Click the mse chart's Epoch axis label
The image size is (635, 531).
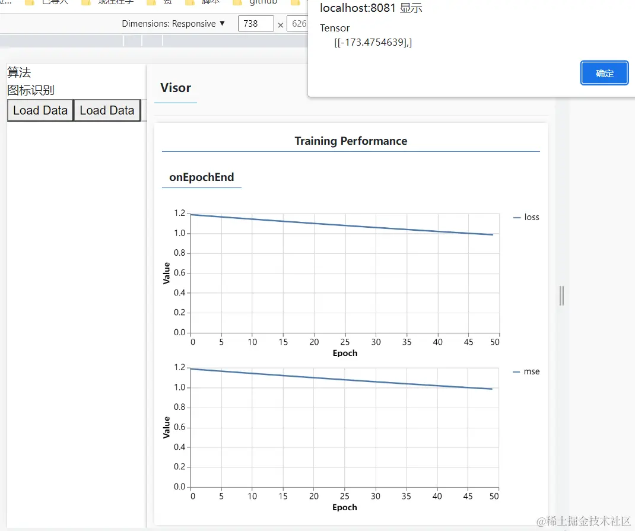pyautogui.click(x=345, y=507)
